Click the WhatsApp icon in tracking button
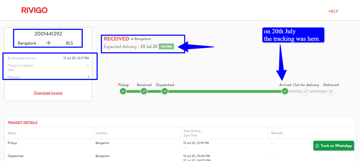Image resolution: width=360 pixels, height=161 pixels. point(317,146)
